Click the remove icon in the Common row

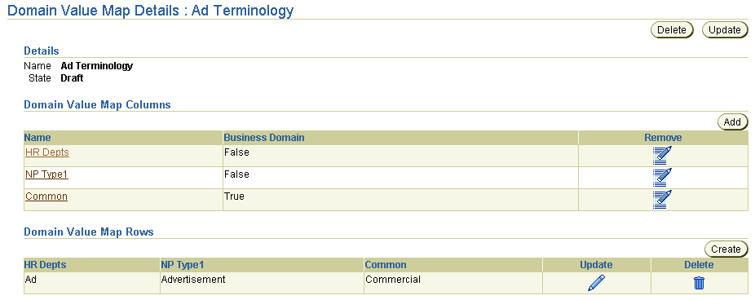[662, 200]
